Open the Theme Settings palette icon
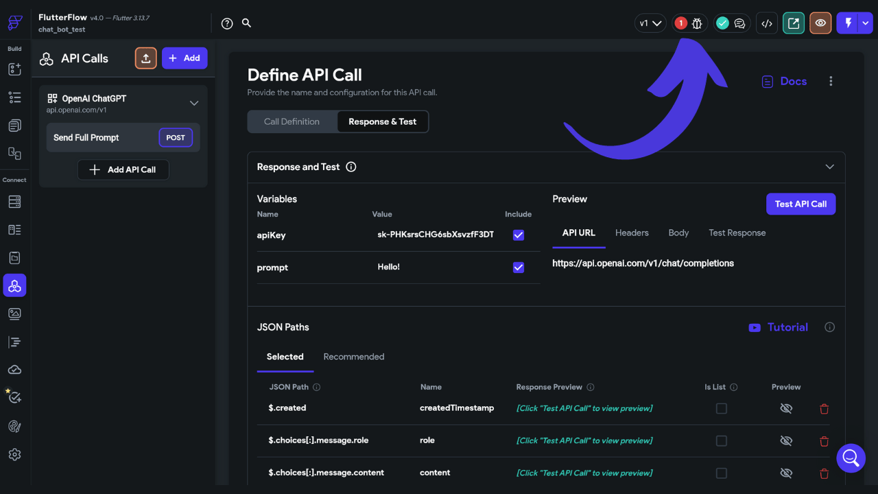The height and width of the screenshot is (494, 878). pyautogui.click(x=14, y=426)
